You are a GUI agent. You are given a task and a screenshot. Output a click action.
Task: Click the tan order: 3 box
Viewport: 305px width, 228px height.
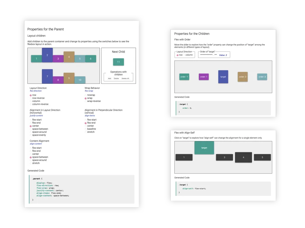click(x=242, y=77)
